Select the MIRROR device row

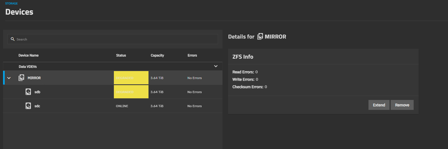coord(113,78)
